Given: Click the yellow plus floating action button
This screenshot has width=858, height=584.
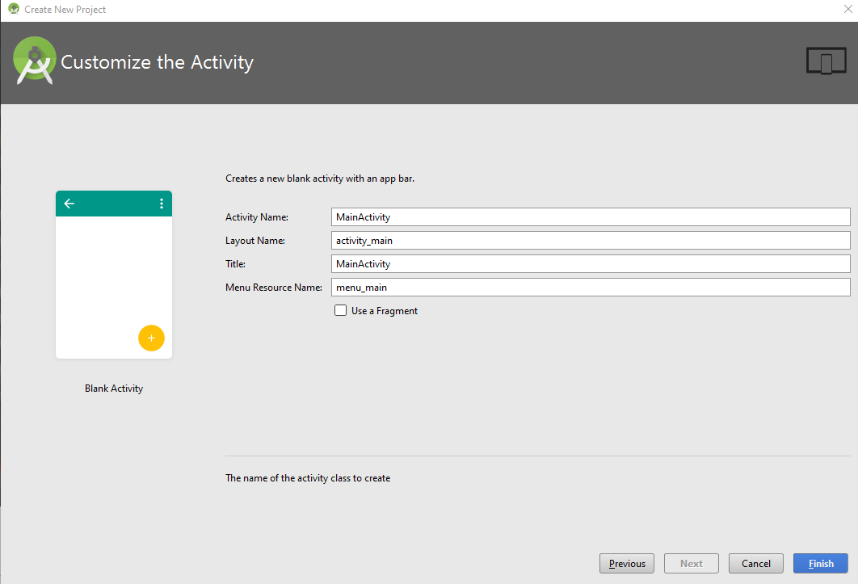Looking at the screenshot, I should [x=151, y=338].
